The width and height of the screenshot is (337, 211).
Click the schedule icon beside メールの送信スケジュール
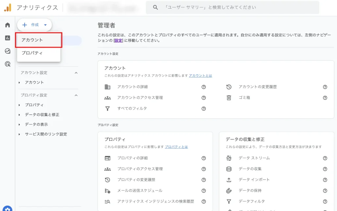coord(108,191)
